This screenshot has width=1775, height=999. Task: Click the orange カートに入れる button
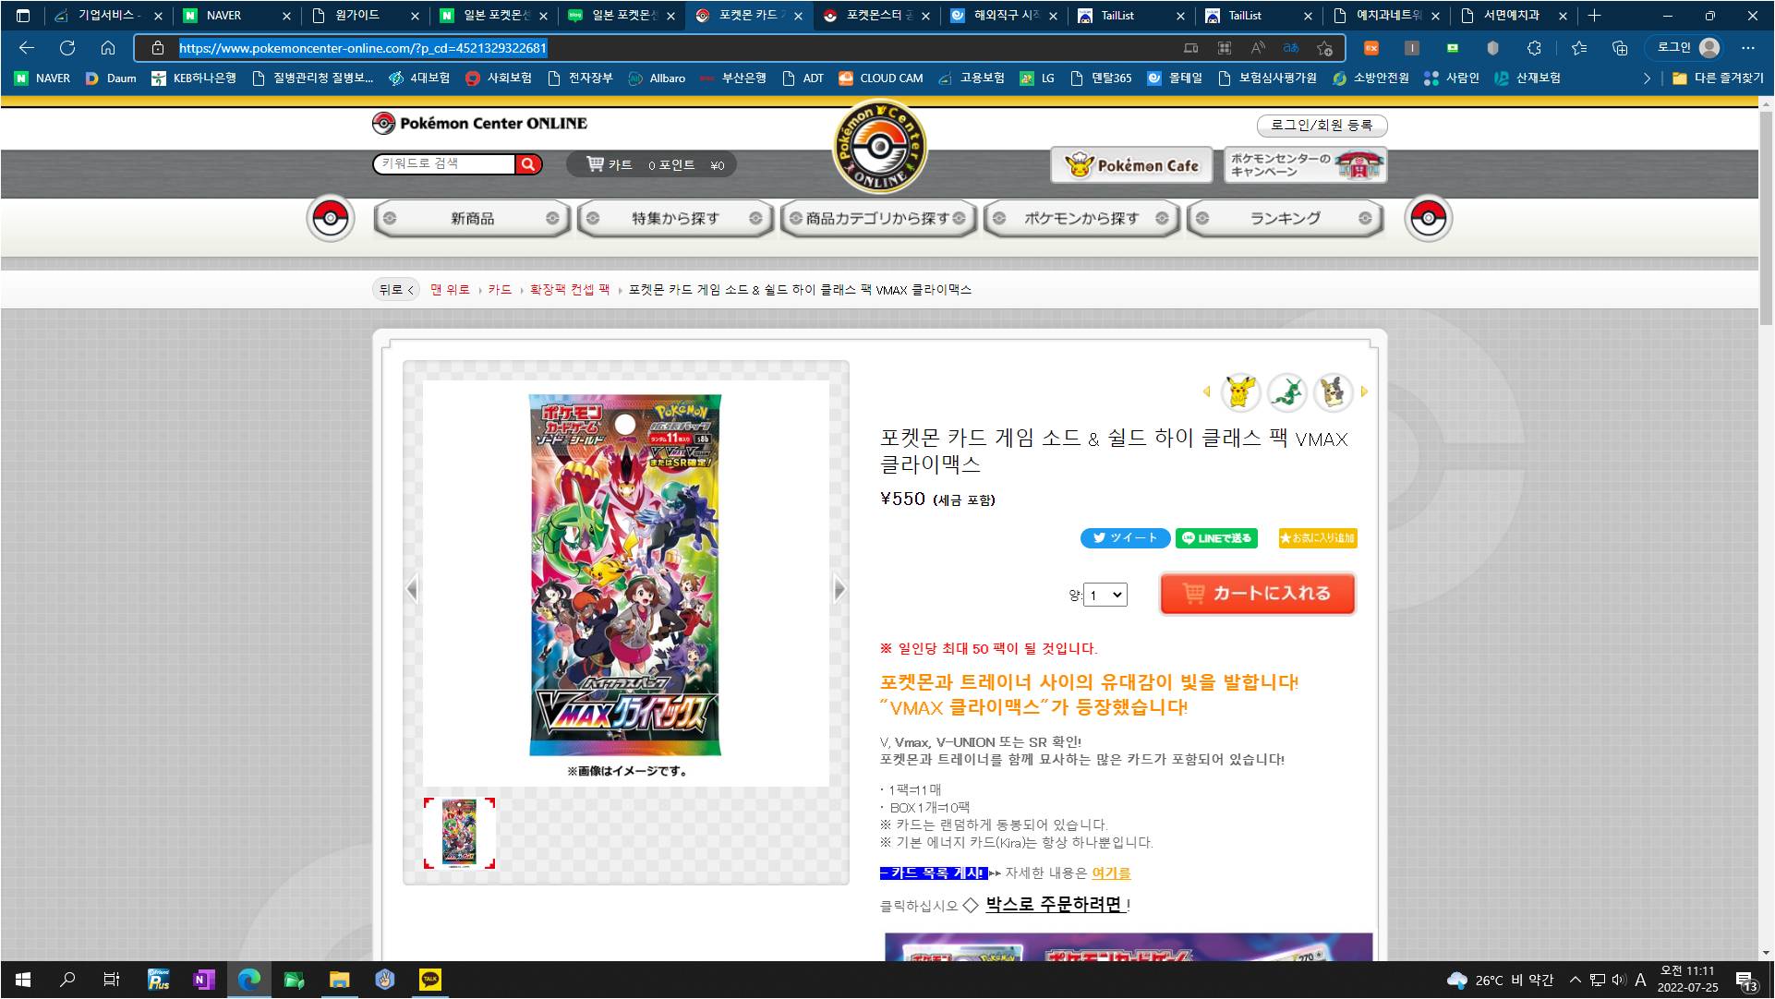pos(1257,594)
